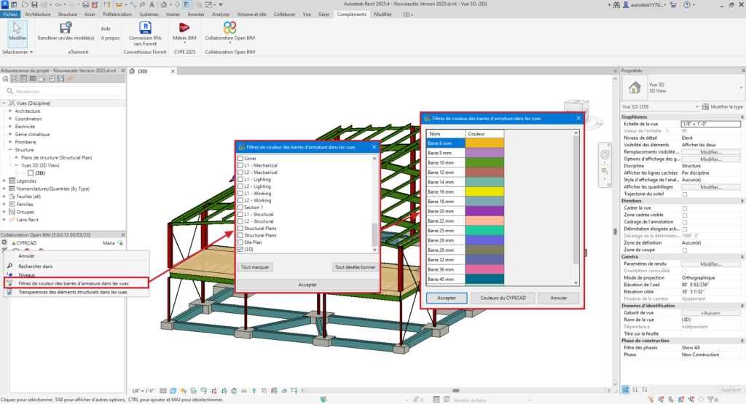The height and width of the screenshot is (404, 746).
Task: Check the Site Plan view checkbox
Action: tap(240, 242)
